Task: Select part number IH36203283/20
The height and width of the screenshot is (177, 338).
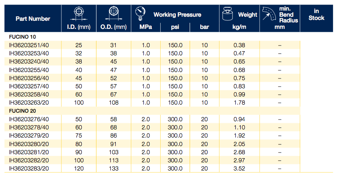Action: point(29,168)
